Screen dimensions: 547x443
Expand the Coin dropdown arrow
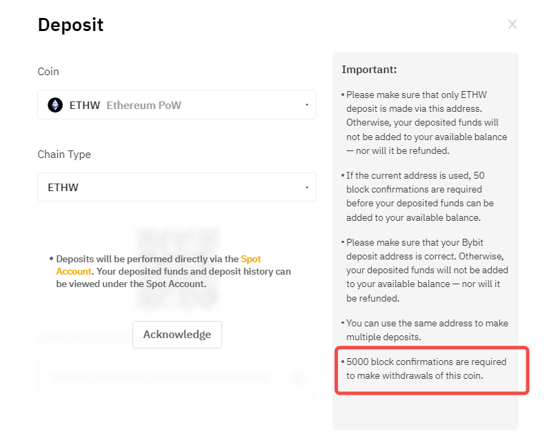(306, 105)
